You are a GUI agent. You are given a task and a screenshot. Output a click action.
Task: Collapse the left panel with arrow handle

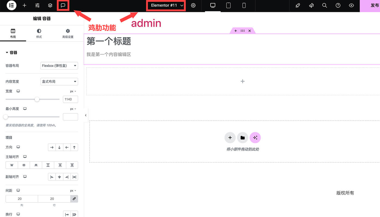[x=86, y=115]
